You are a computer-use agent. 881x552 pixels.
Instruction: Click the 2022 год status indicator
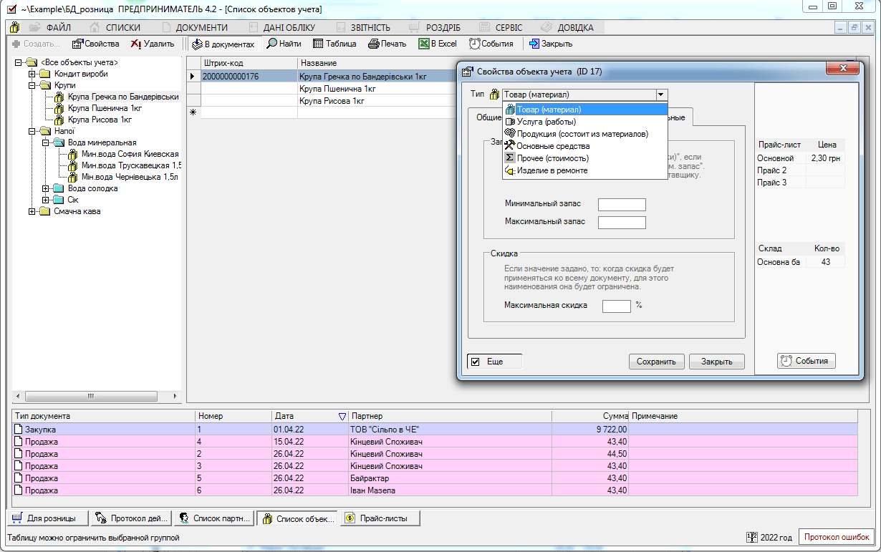coord(769,538)
